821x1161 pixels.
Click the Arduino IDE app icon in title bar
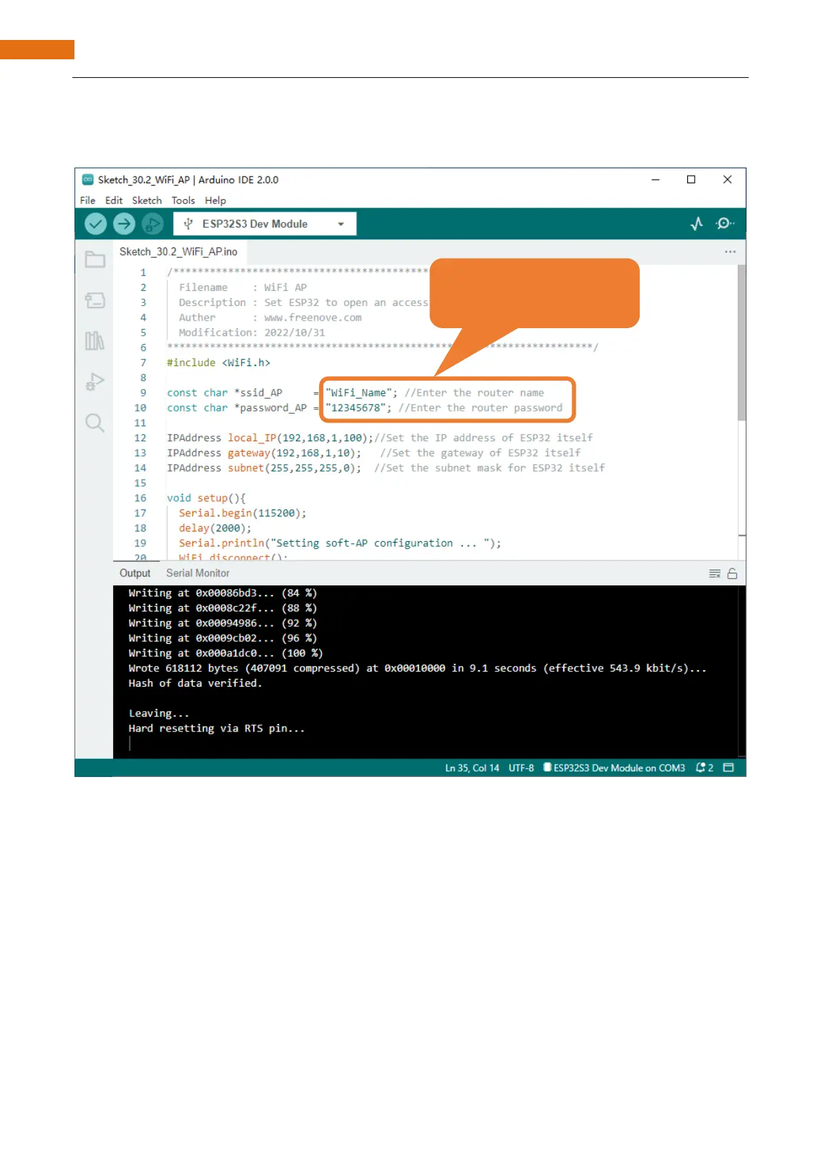tap(88, 179)
